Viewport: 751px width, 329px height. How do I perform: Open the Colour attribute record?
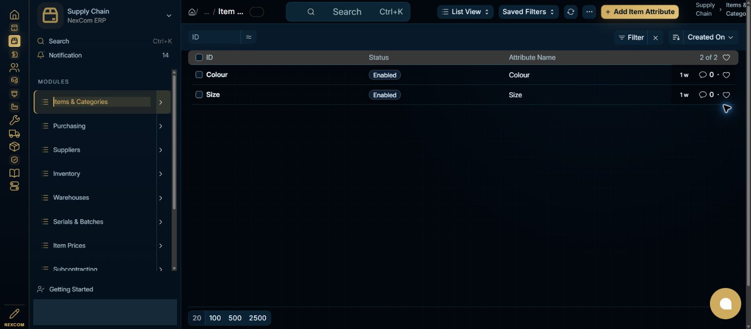pyautogui.click(x=217, y=75)
